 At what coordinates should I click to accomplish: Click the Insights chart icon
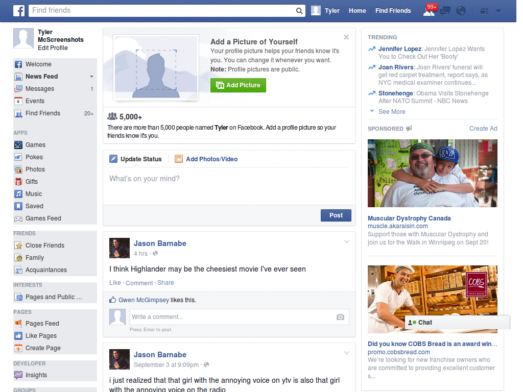pos(18,375)
